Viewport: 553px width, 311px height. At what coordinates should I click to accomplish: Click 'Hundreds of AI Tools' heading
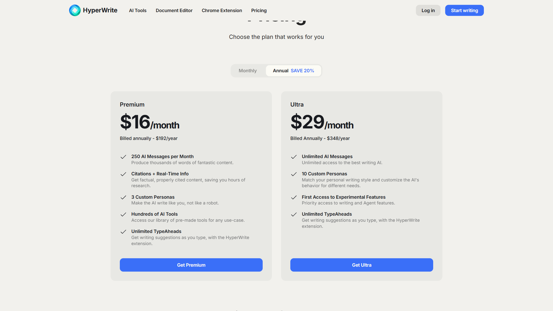click(154, 214)
